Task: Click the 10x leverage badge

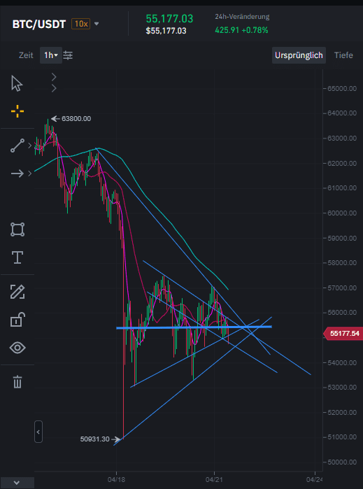Action: (80, 24)
